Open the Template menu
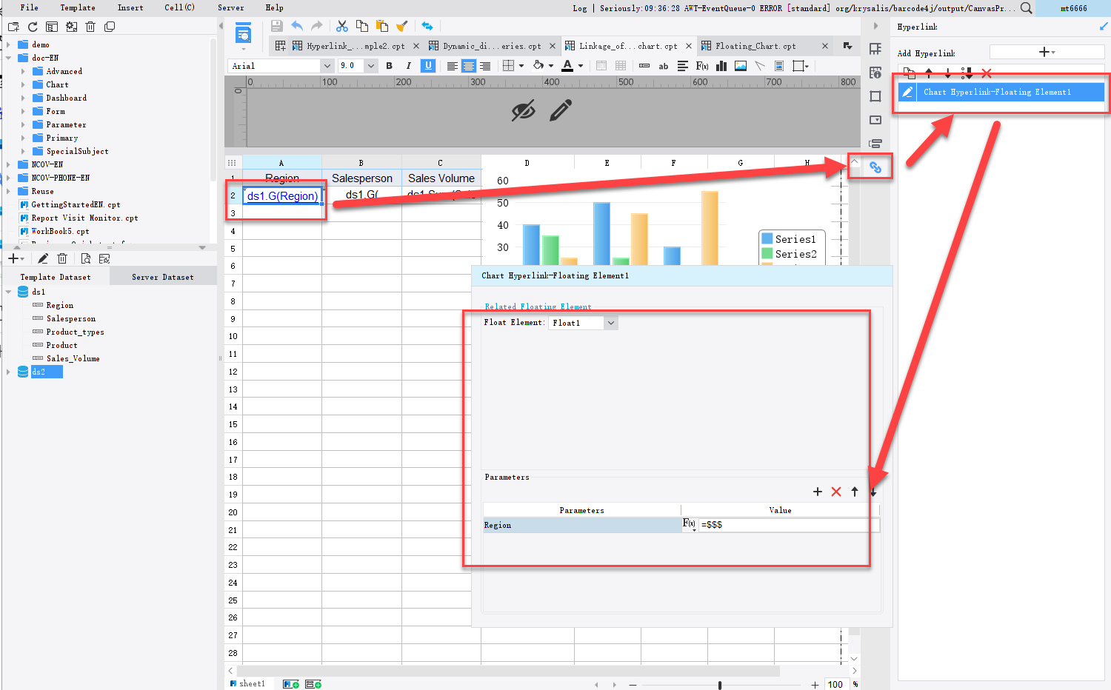 pos(78,7)
